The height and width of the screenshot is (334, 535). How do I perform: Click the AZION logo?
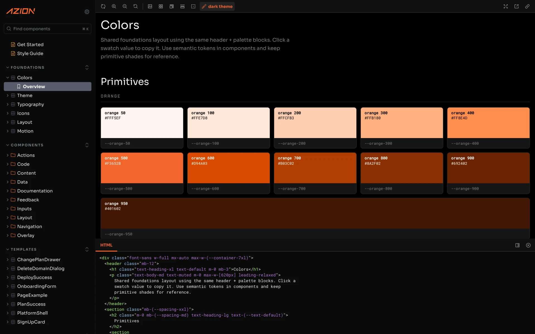21,11
